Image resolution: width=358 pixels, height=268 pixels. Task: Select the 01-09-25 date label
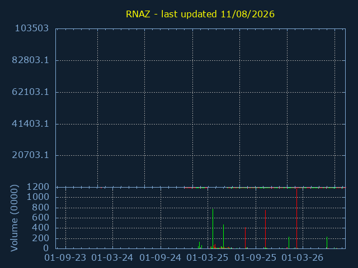pos(256,258)
